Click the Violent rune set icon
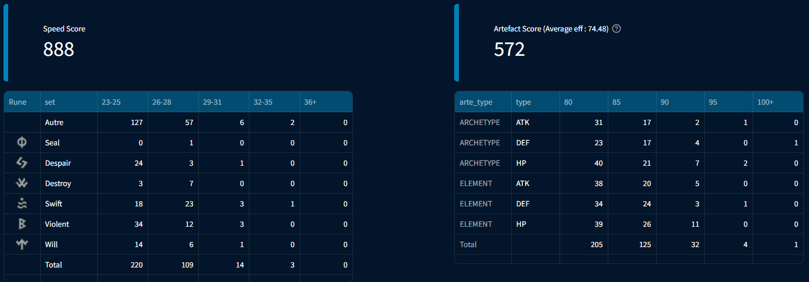Image resolution: width=809 pixels, height=282 pixels. pos(22,224)
